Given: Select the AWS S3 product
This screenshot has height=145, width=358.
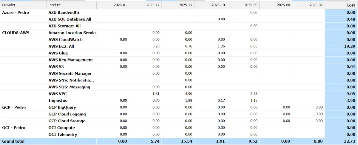Looking at the screenshot, I should 56,67.
